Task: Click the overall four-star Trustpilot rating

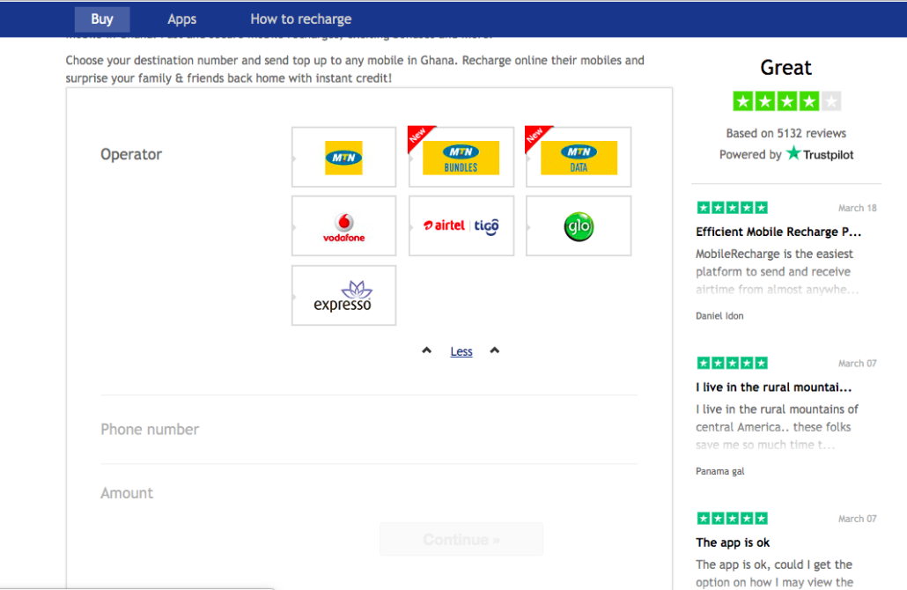Action: [786, 101]
